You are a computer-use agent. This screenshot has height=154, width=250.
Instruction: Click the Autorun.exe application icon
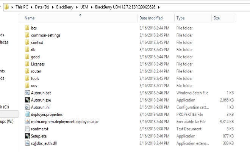pos(27,100)
